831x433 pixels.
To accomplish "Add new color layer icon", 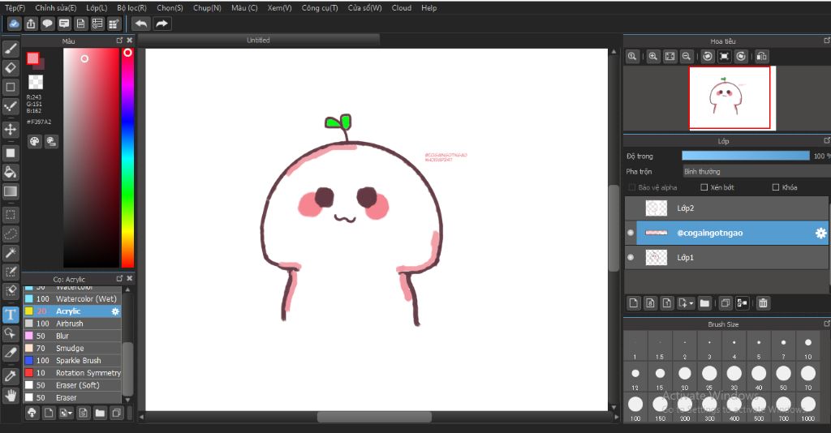I will [x=634, y=302].
